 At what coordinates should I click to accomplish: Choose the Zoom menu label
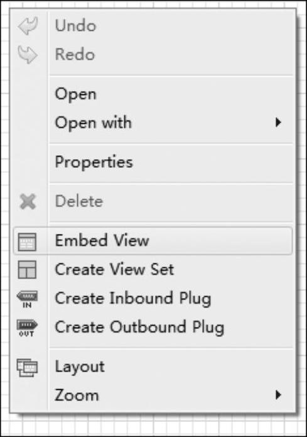click(x=77, y=395)
